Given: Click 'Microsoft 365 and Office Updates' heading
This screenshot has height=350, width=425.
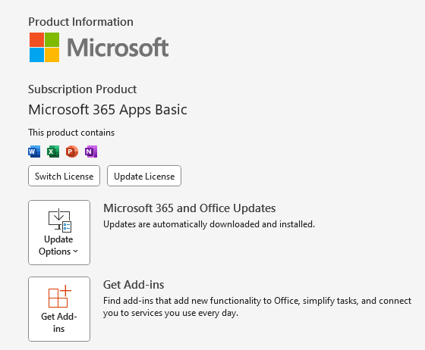Looking at the screenshot, I should (190, 208).
